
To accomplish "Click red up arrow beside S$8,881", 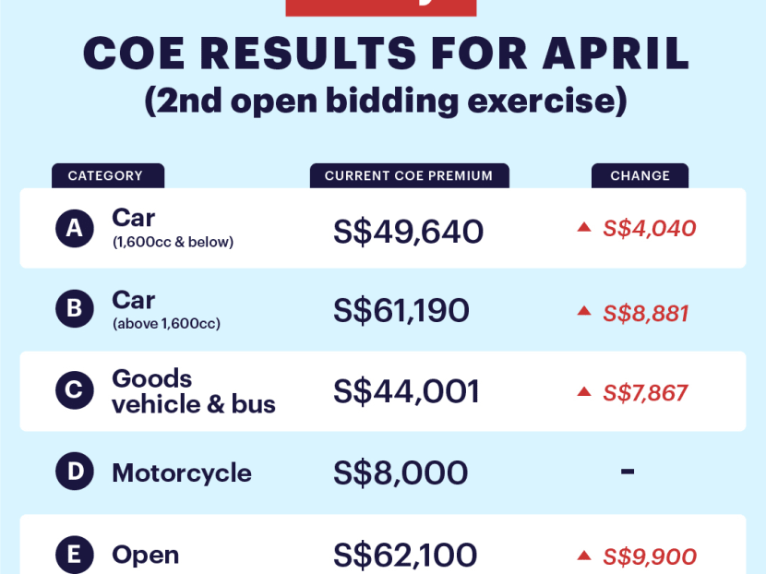I will point(583,310).
